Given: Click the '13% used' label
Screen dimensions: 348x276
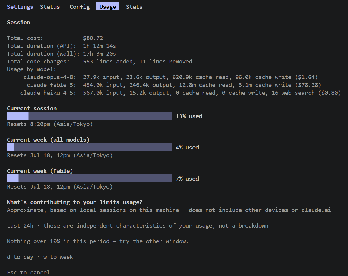Looking at the screenshot, I should click(189, 116).
